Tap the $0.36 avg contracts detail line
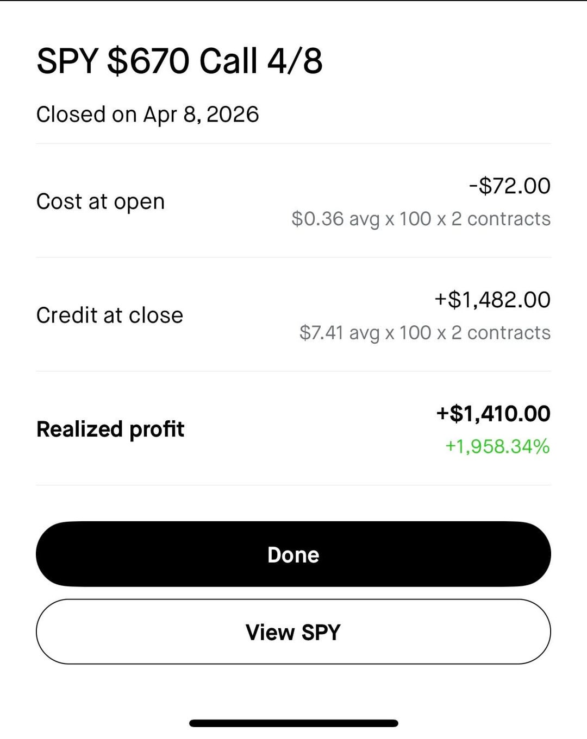The width and height of the screenshot is (587, 739). 421,219
